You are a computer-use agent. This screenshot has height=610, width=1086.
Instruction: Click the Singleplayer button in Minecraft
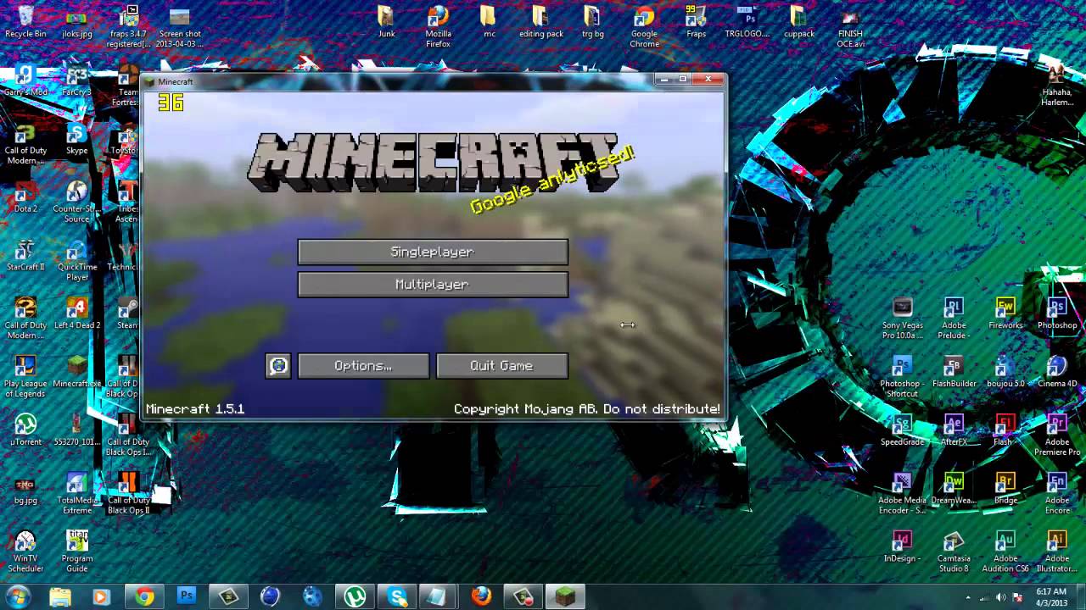pyautogui.click(x=433, y=252)
